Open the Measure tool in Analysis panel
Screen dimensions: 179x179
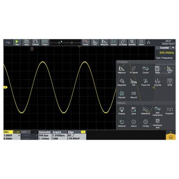click(x=122, y=70)
